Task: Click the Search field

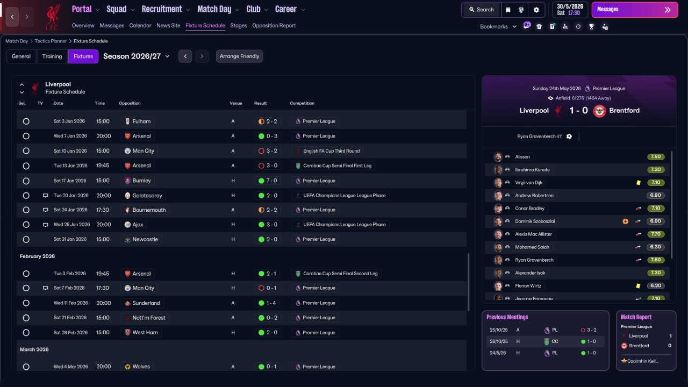Action: point(481,10)
